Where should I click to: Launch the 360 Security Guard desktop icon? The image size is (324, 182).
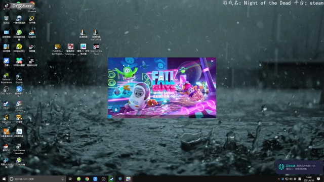pyautogui.click(x=19, y=48)
